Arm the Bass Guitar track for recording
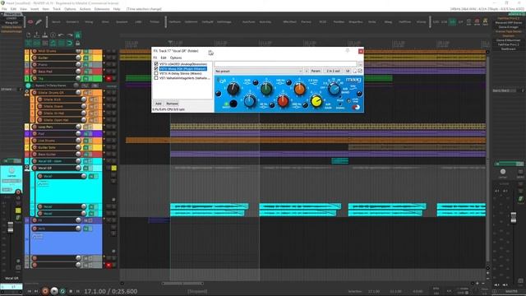This screenshot has width=526, height=296. (35, 154)
